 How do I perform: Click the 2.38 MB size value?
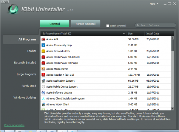pyautogui.click(x=132, y=93)
